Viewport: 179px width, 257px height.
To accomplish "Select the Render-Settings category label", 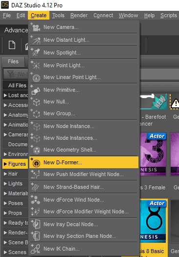I will (18, 233).
